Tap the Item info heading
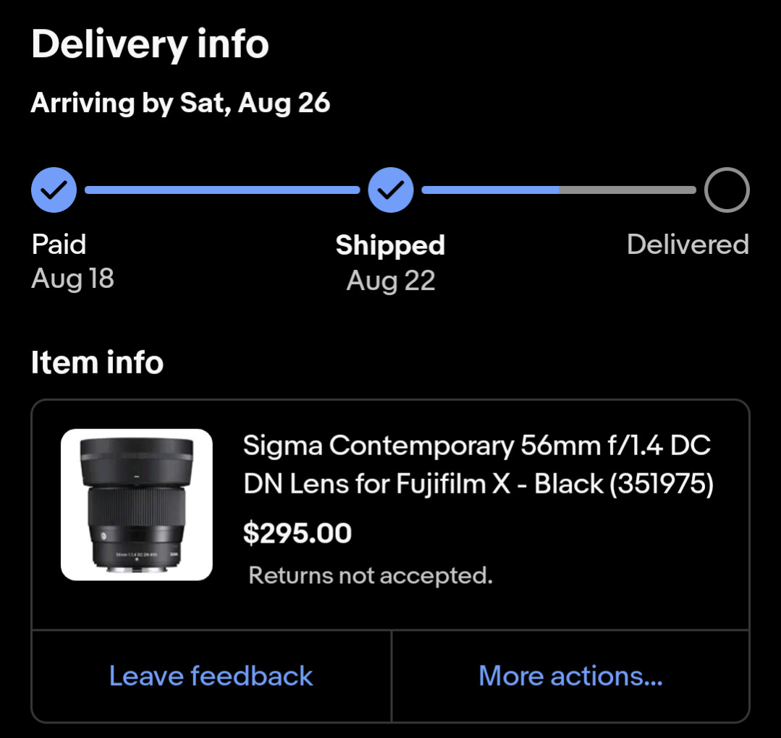 (x=97, y=362)
